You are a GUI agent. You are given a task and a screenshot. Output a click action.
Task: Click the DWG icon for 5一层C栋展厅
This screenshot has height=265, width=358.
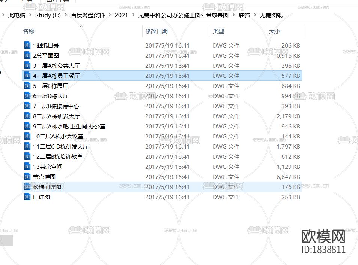(x=27, y=86)
